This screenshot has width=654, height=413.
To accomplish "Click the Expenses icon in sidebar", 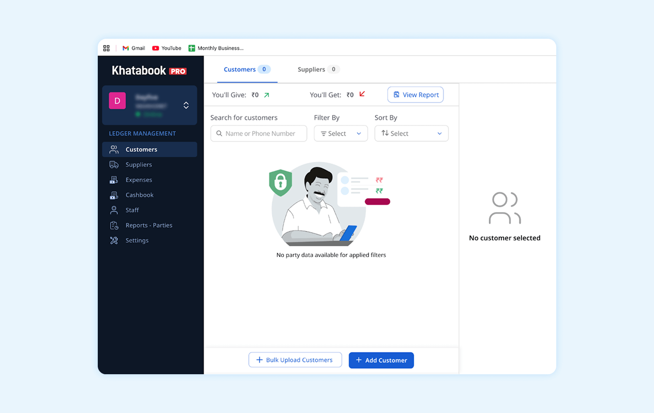I will (x=114, y=180).
